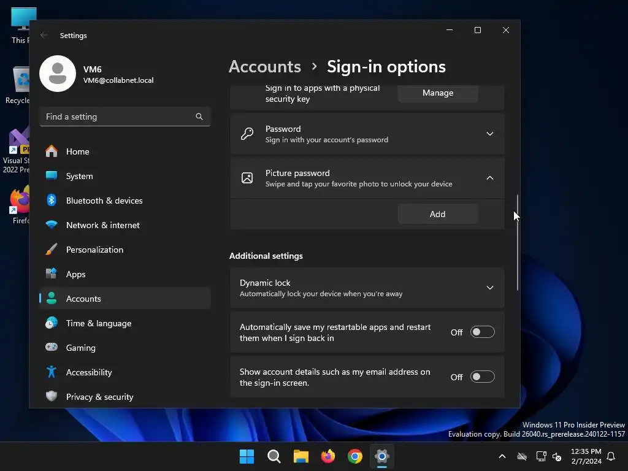
Task: Toggle auto-save restartable apps switch
Action: click(x=482, y=332)
